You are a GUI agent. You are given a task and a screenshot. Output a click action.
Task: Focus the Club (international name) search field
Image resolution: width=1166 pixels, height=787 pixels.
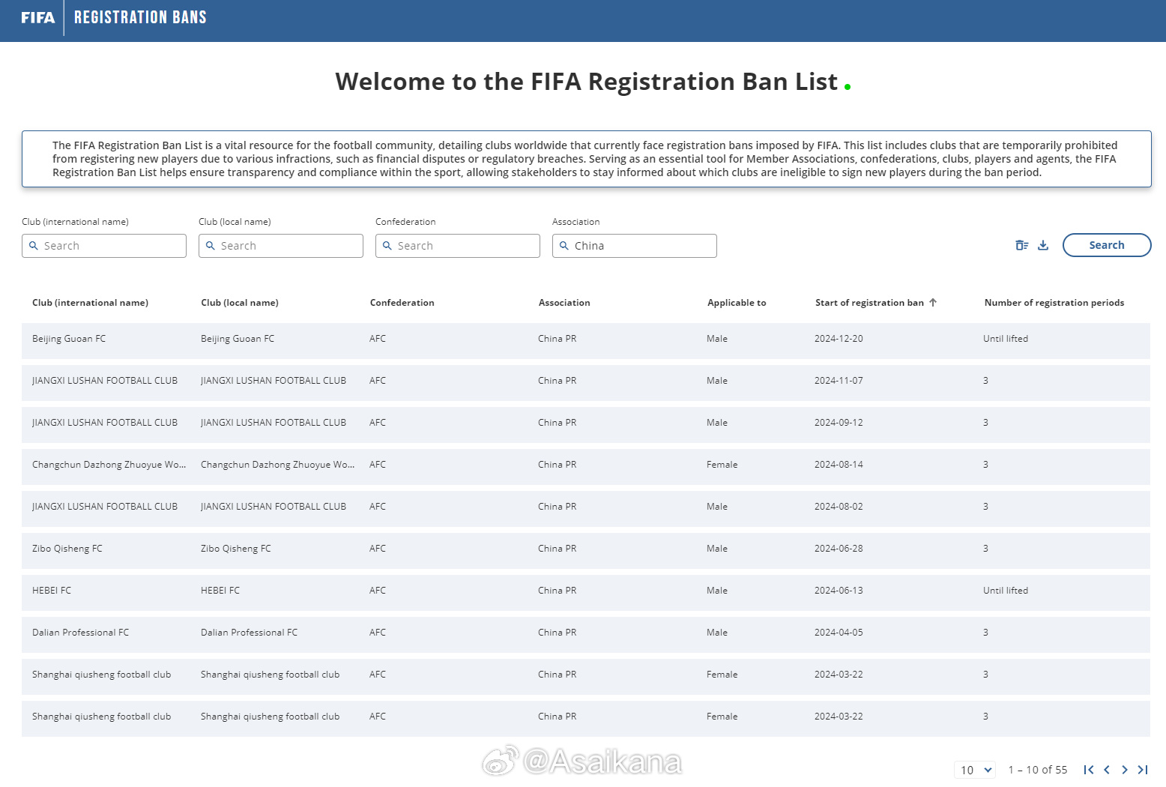coord(104,246)
